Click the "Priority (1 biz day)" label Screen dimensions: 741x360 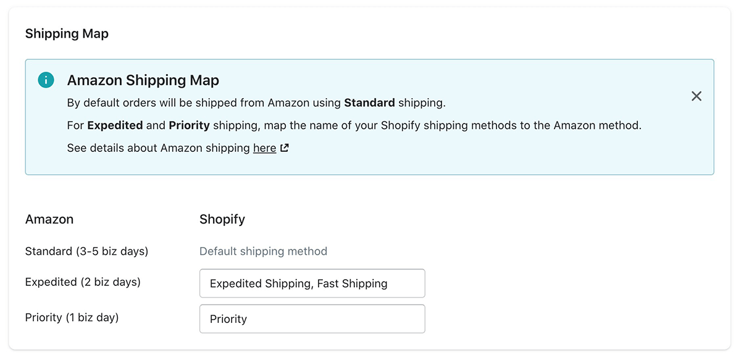pos(72,317)
